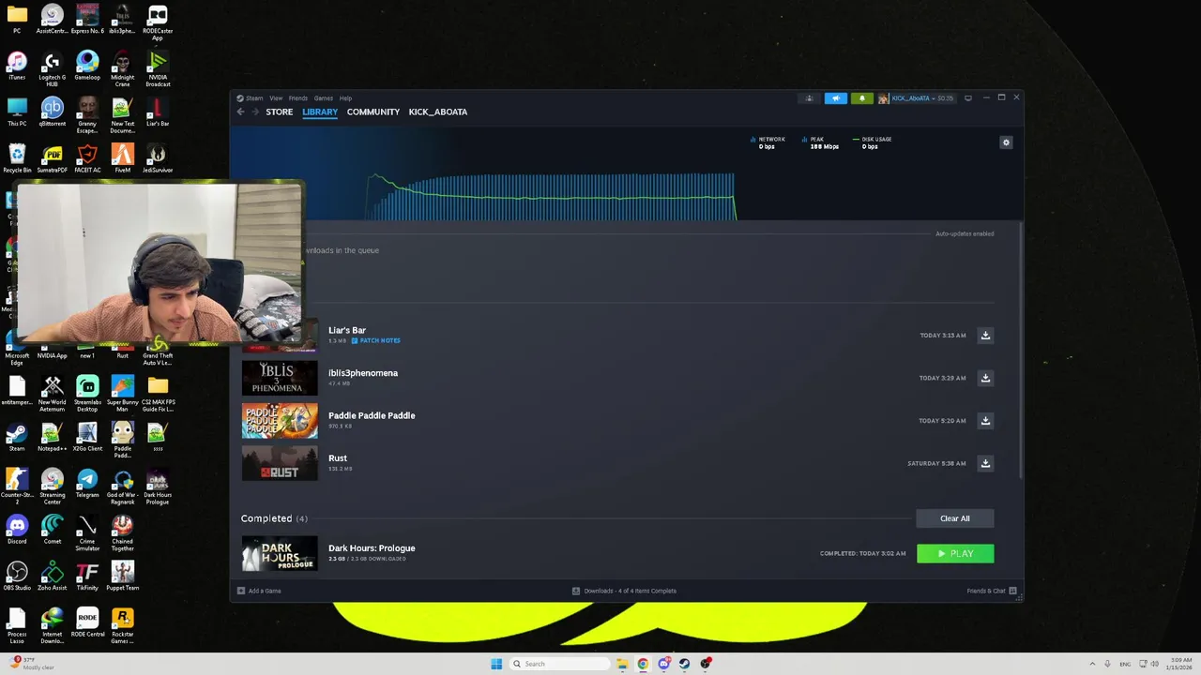The width and height of the screenshot is (1201, 675).
Task: Open iTunes desktop shortcut
Action: [17, 66]
